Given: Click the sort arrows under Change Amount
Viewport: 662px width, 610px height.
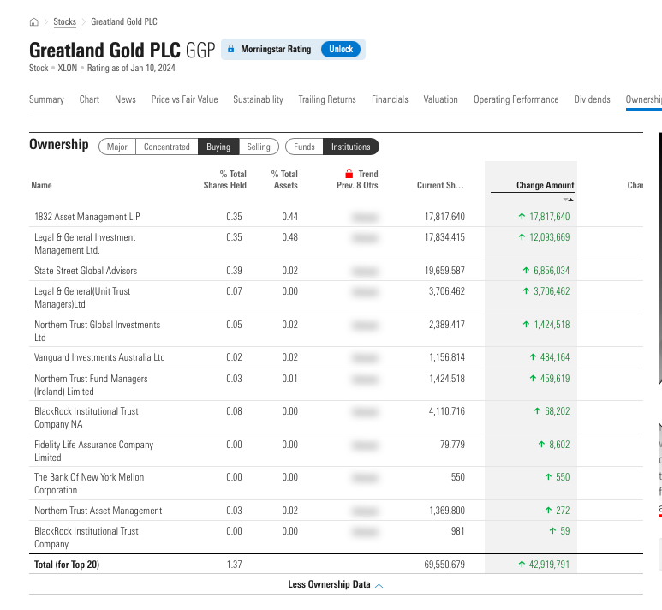Looking at the screenshot, I should 568,200.
